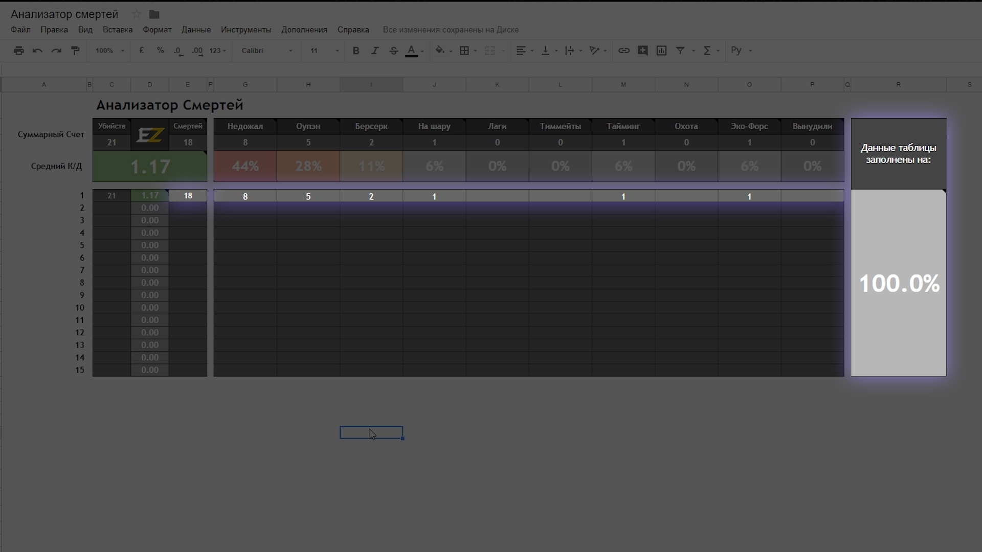Image resolution: width=982 pixels, height=552 pixels.
Task: Insert a chart
Action: click(661, 51)
